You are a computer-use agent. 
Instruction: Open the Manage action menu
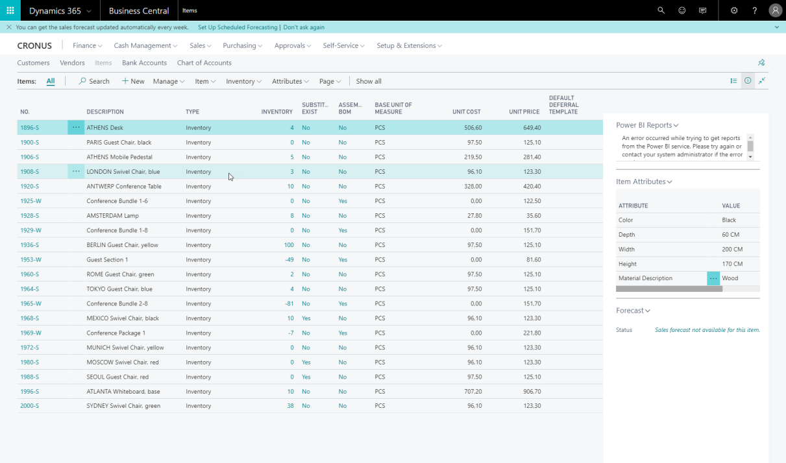(x=169, y=81)
